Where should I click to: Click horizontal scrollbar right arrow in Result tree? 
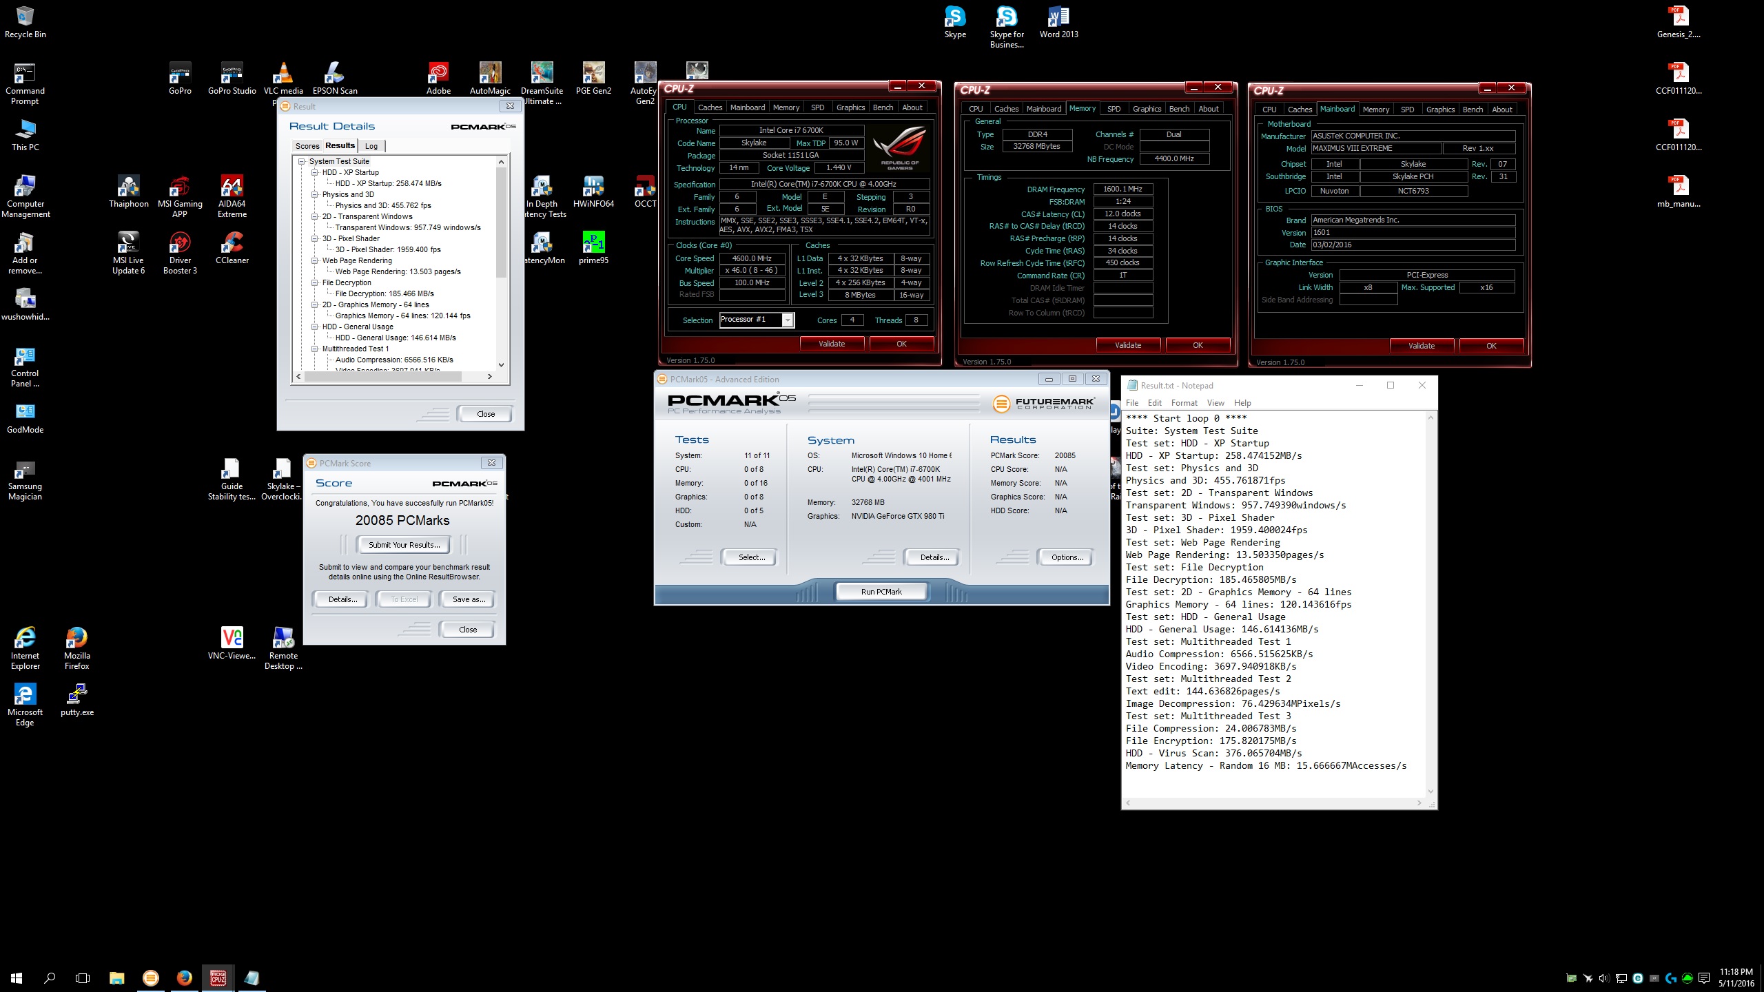(489, 377)
